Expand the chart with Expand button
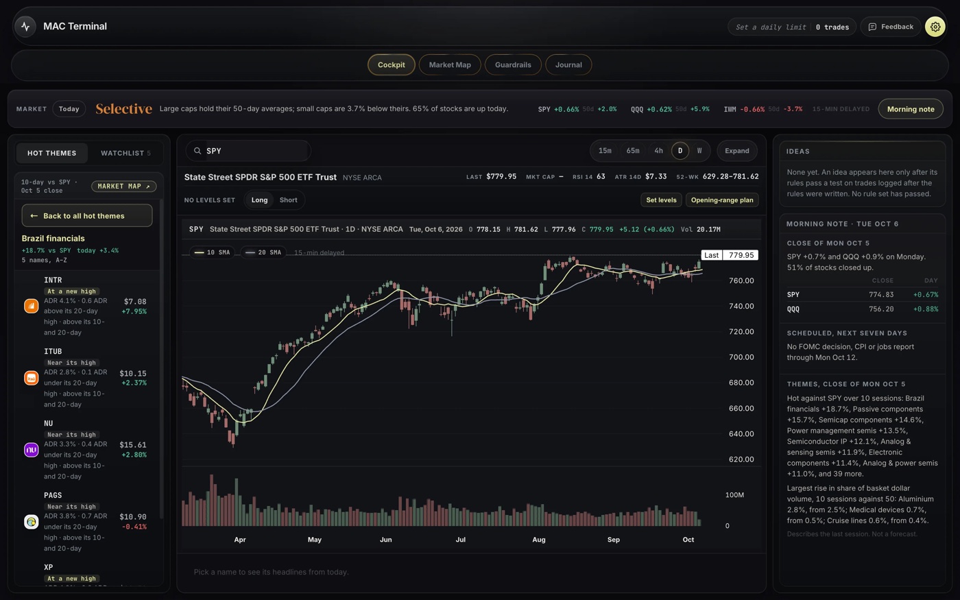This screenshot has height=600, width=960. (x=737, y=151)
